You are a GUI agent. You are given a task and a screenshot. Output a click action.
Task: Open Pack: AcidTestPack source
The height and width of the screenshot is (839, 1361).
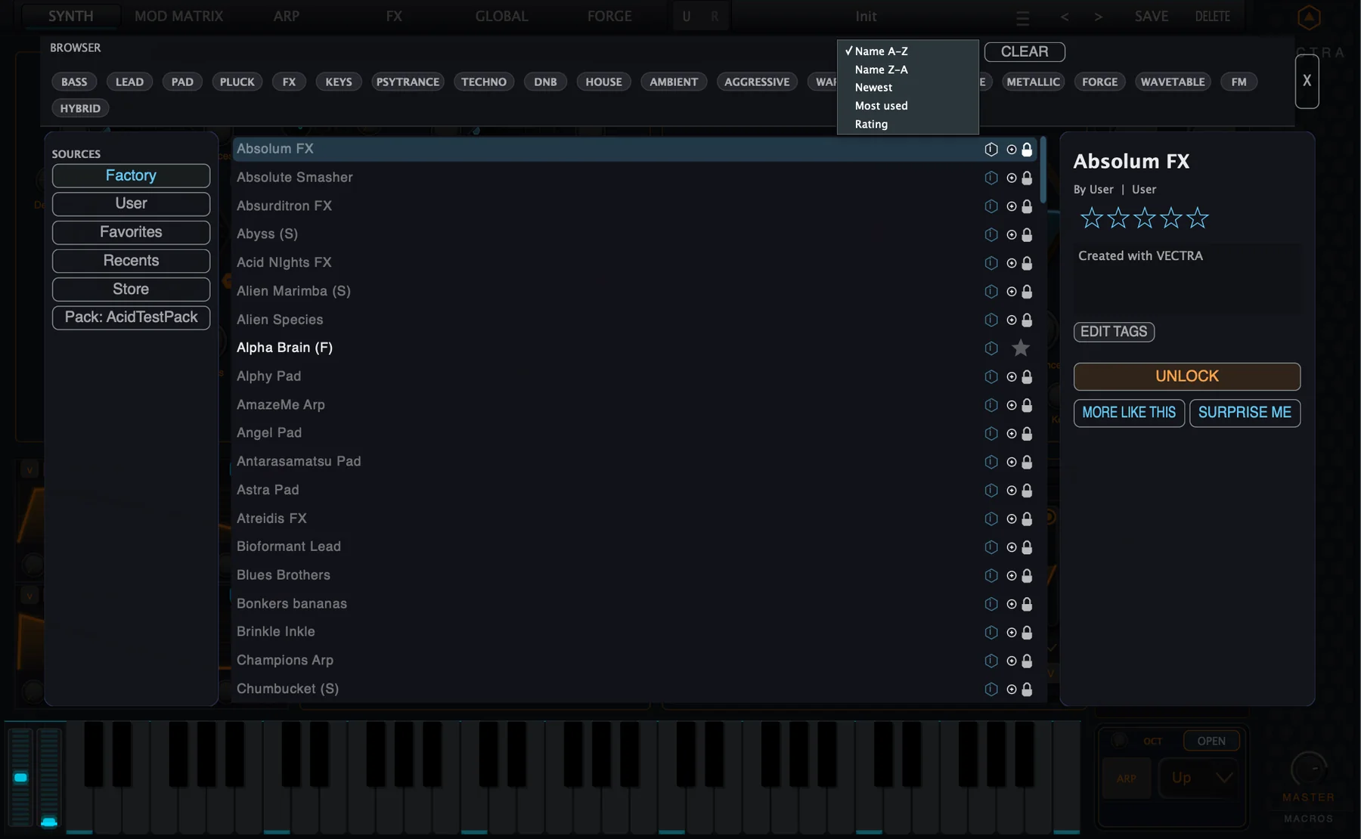[x=131, y=317]
